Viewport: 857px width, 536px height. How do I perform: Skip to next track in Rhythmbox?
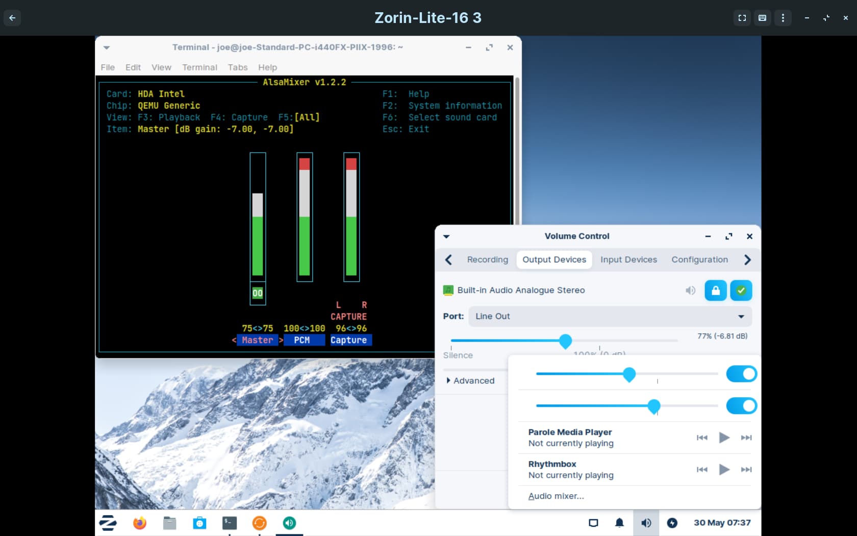746,470
